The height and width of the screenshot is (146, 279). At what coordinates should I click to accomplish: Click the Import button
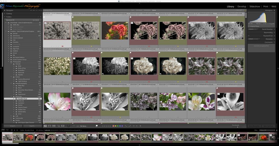click(x=13, y=126)
